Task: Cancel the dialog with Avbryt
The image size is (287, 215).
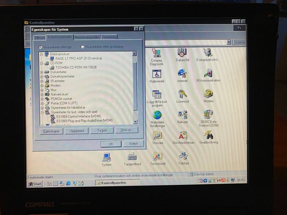Action: point(133,143)
